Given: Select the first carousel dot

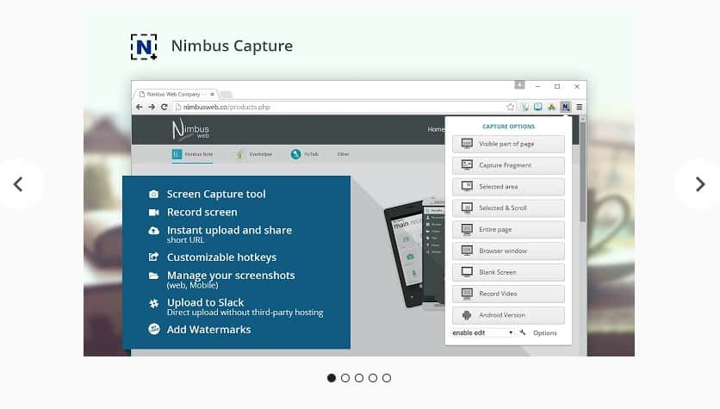Looking at the screenshot, I should [x=332, y=378].
